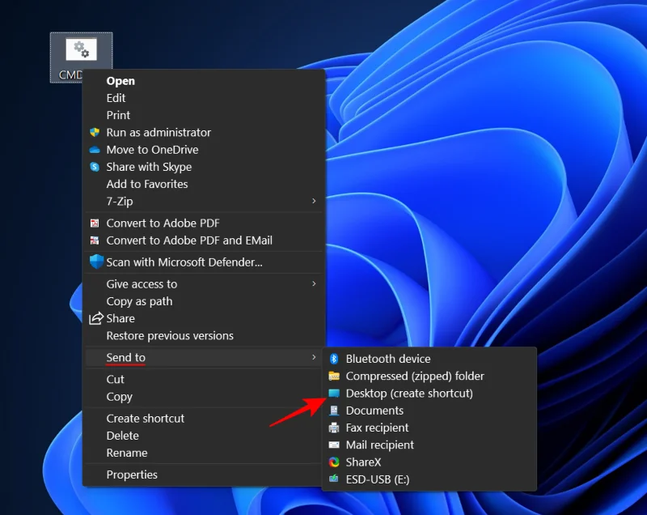Click the ESD-USB (E:) drive icon
This screenshot has height=515, width=647.
[x=335, y=479]
